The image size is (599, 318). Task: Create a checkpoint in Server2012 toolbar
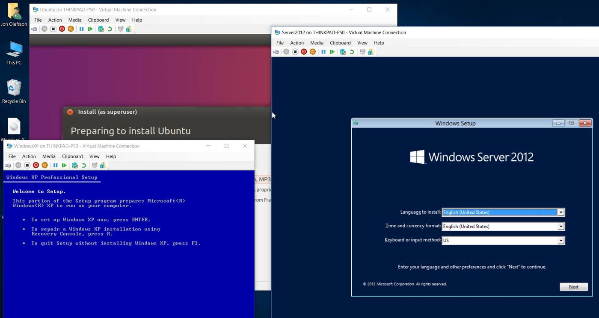[343, 52]
